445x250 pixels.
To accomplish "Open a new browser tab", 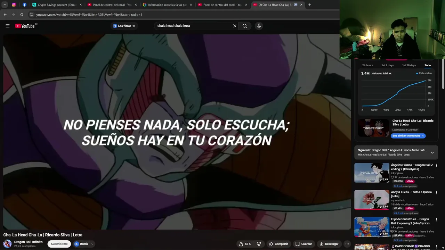I will point(309,5).
